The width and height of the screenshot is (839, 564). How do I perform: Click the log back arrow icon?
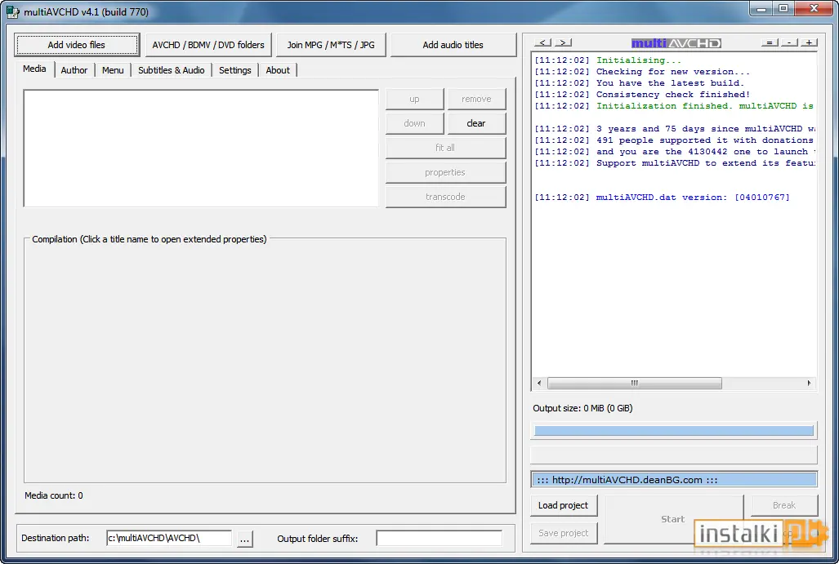pos(542,42)
